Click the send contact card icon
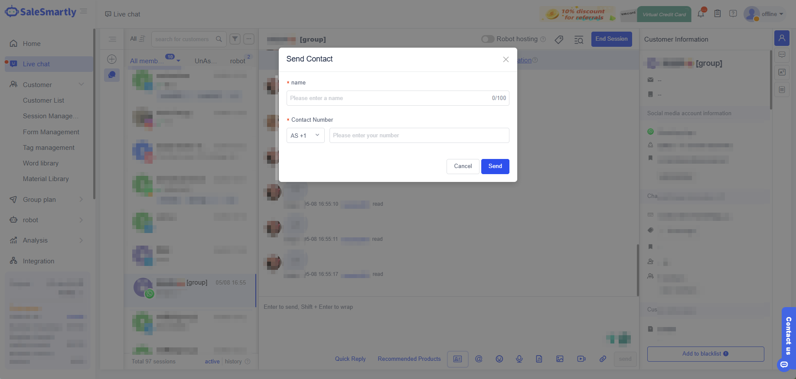The image size is (796, 379). coord(457,359)
